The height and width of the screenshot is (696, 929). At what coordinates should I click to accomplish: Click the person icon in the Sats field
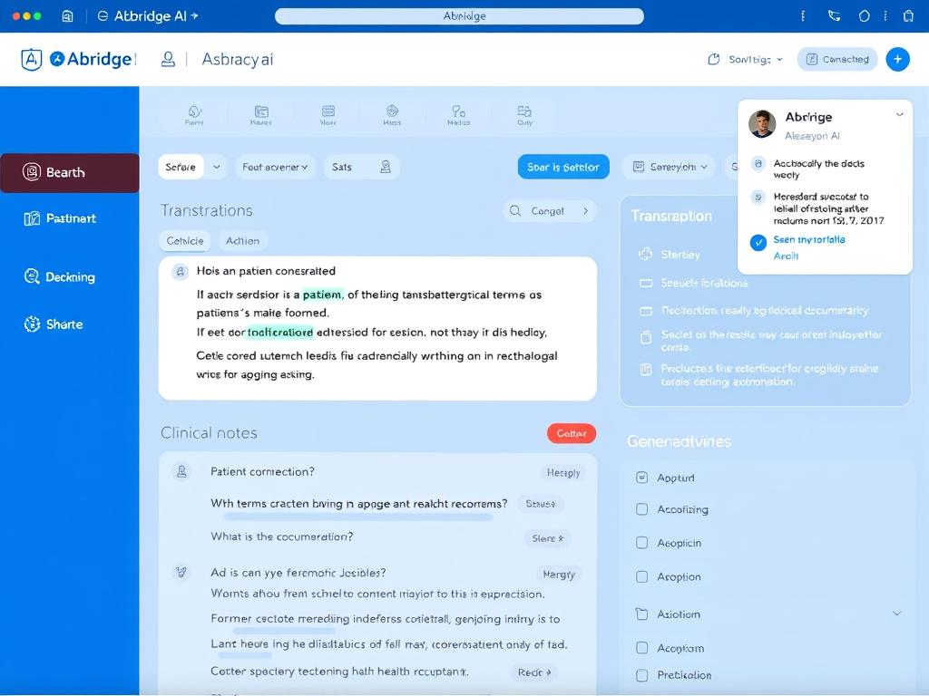[386, 167]
